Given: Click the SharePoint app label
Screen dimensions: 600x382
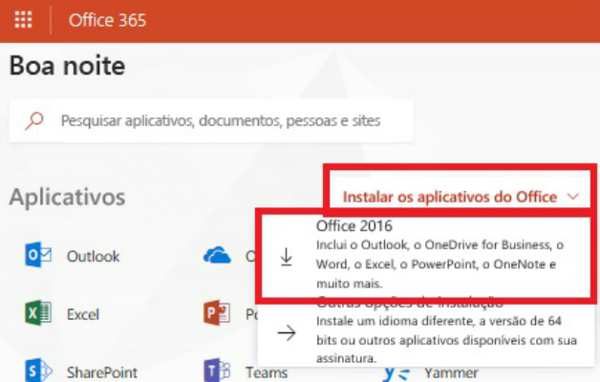Looking at the screenshot, I should tap(102, 372).
